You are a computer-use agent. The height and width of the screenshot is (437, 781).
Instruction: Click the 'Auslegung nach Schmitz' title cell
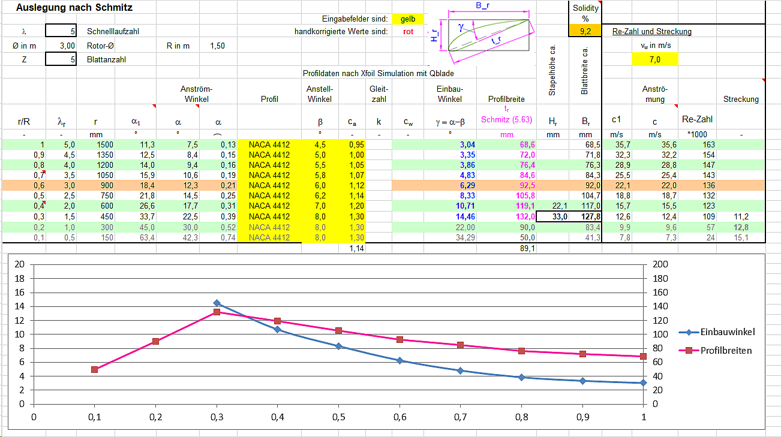click(74, 8)
